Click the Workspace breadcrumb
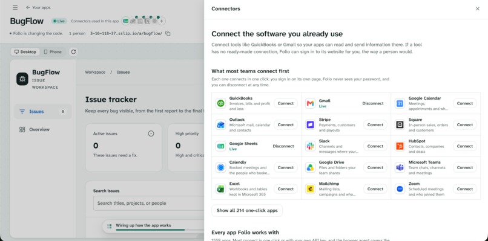 point(95,72)
